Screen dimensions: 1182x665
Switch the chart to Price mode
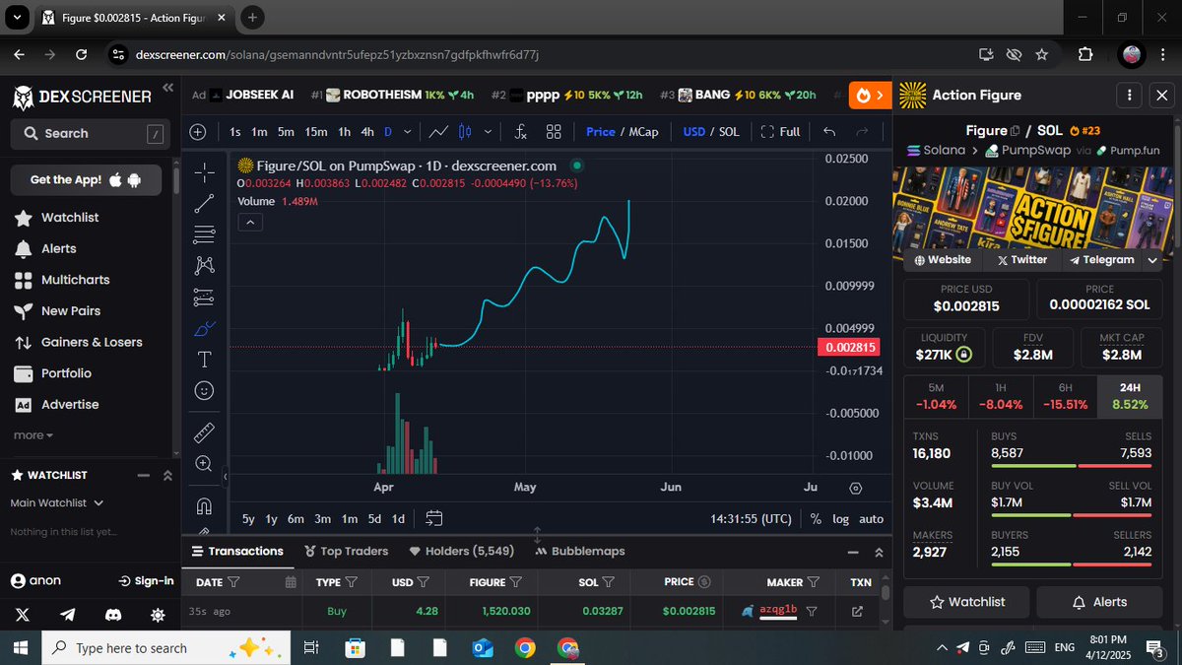click(600, 131)
